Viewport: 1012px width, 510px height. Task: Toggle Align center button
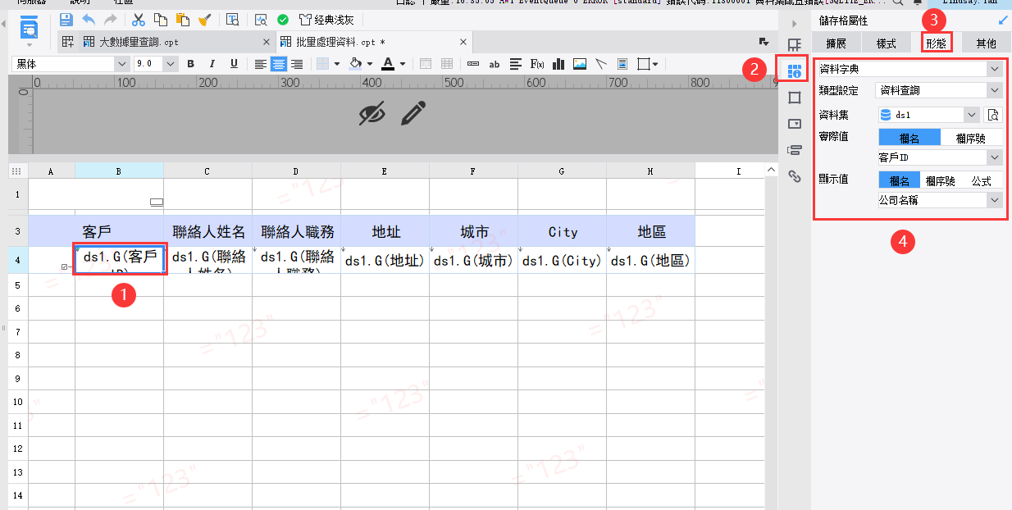tap(279, 63)
